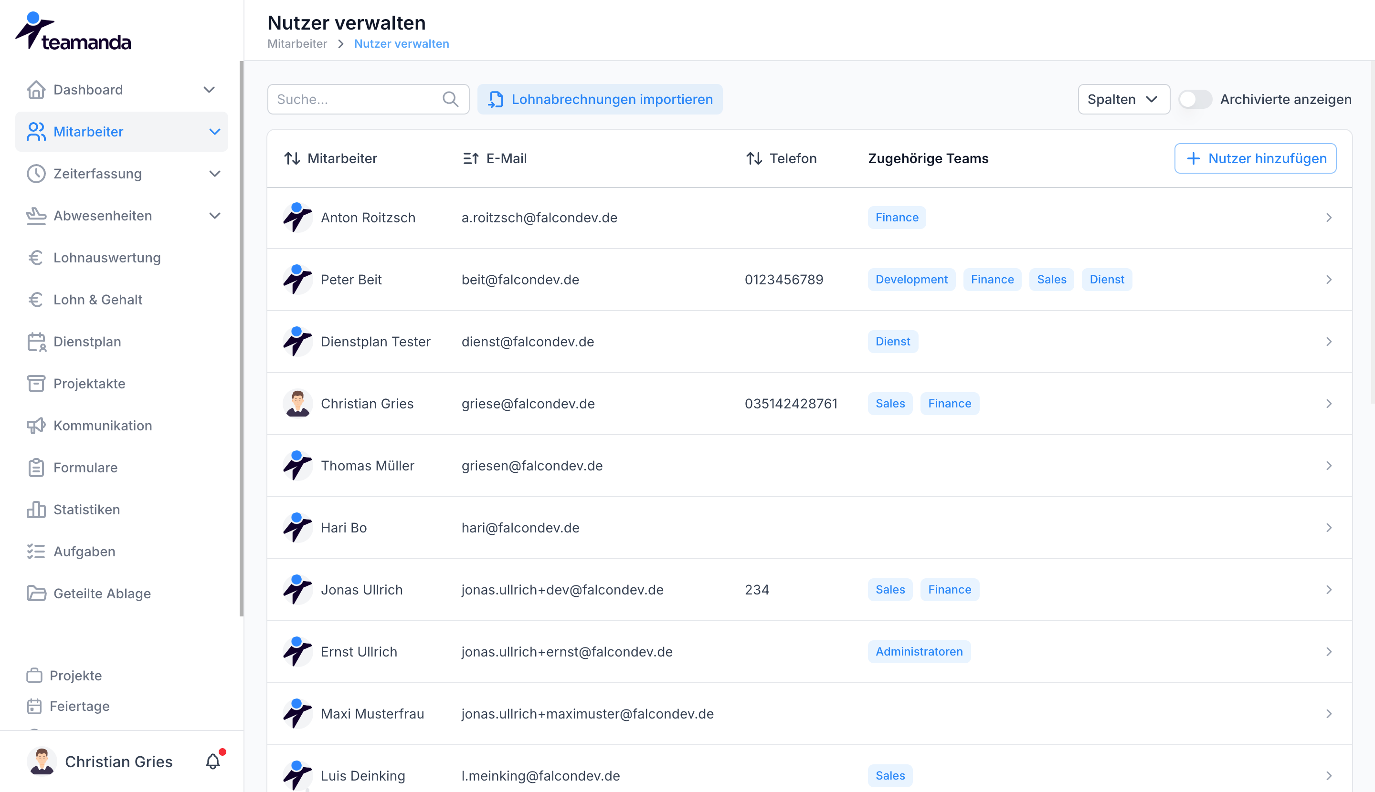The image size is (1375, 792).
Task: Open the Lohnauswertung menu item
Action: pos(121,257)
